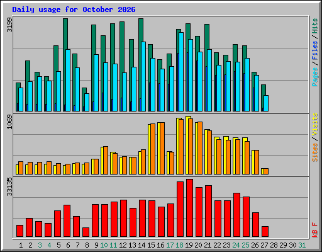This screenshot has width=322, height=252.
Task: Click day 24 on the date axis
Action: 236,245
